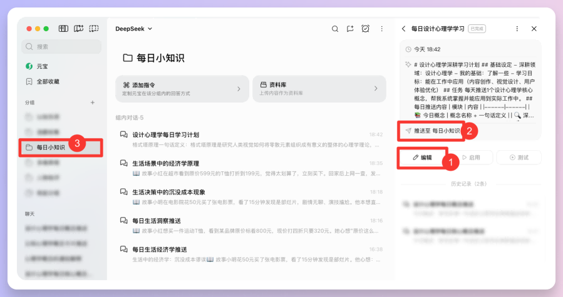This screenshot has height=297, width=563.
Task: Click the second sidebar layout icon
Action: pos(78,29)
